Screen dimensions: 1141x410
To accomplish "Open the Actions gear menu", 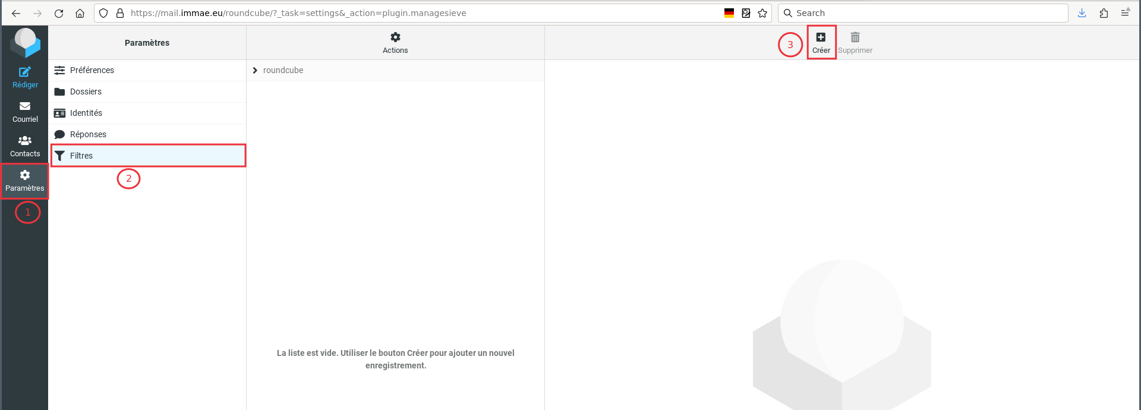I will tap(395, 43).
